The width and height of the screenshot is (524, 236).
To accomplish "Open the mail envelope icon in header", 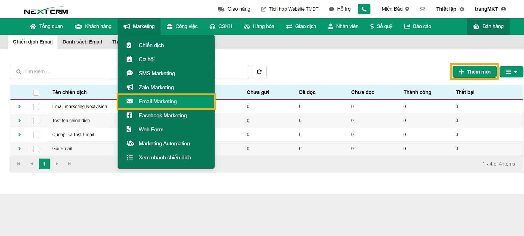I will [422, 9].
